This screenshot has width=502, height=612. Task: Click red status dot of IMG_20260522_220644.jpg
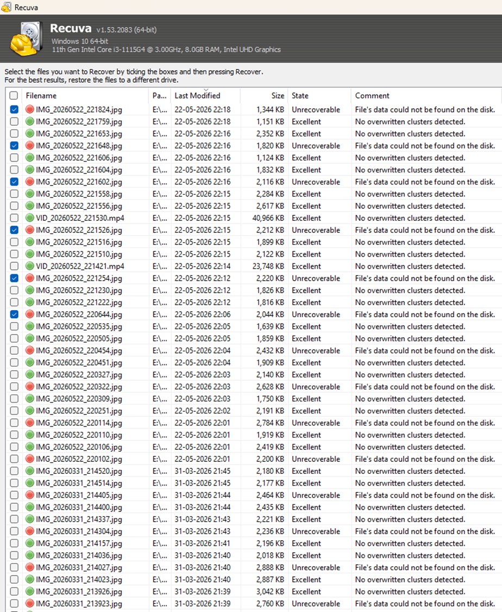(x=30, y=314)
